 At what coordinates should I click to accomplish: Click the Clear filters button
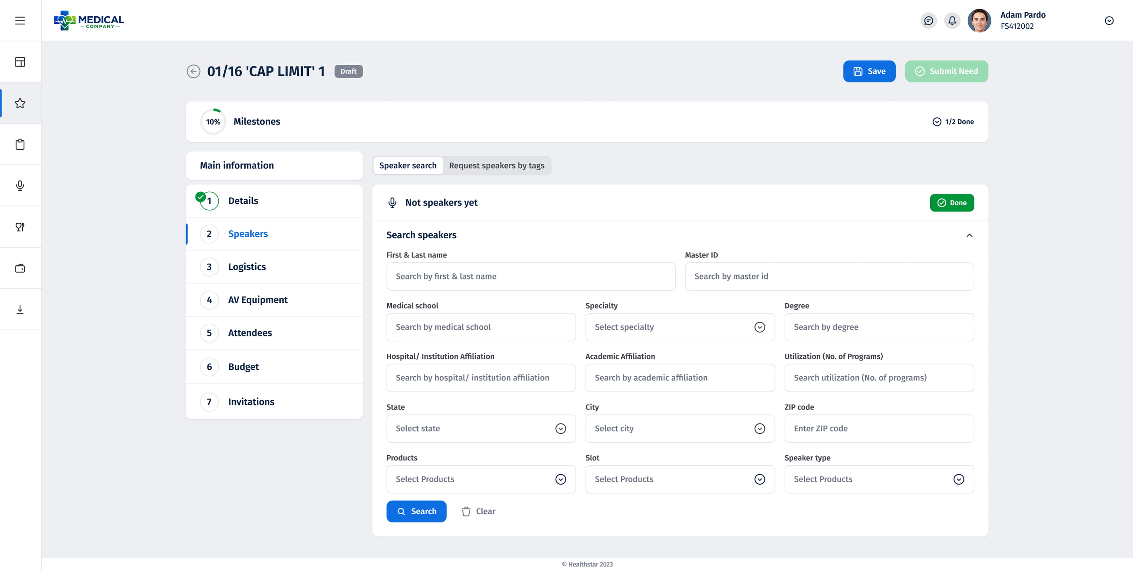point(478,512)
